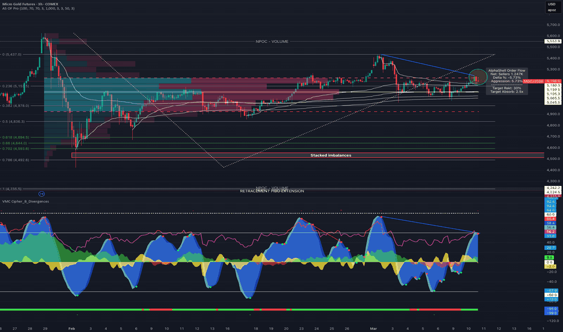563x332 pixels.
Task: Click the 5,553.9 price axis label
Action: coord(553,41)
